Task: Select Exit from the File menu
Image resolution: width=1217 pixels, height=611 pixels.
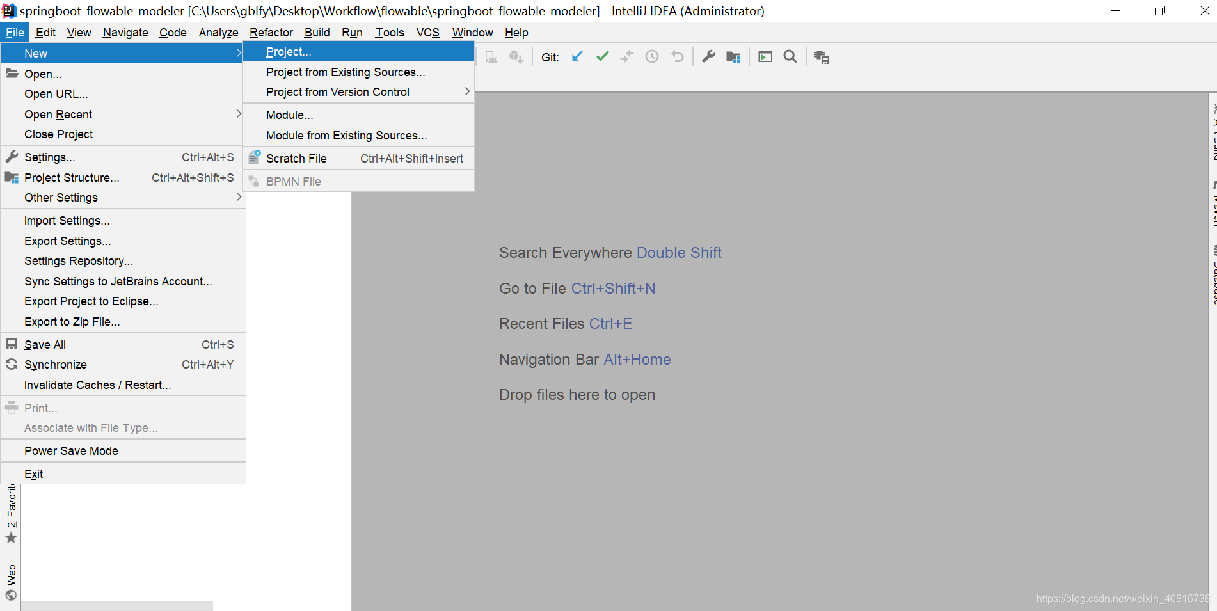Action: coord(123,474)
